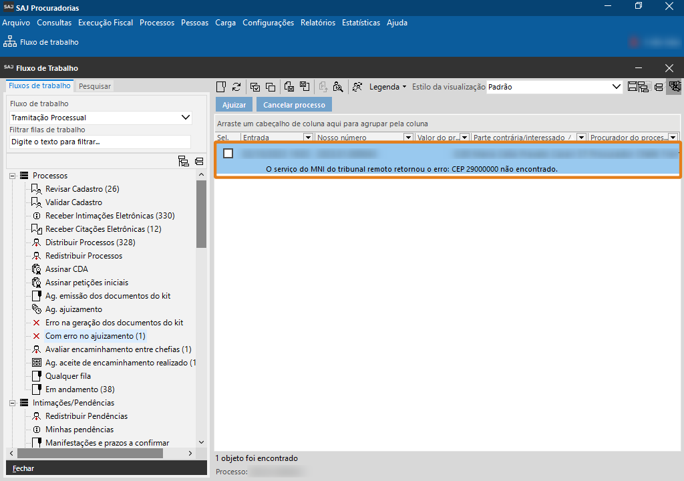684x481 pixels.
Task: Click the Fluxo de trabalho diagram icon
Action: point(10,42)
